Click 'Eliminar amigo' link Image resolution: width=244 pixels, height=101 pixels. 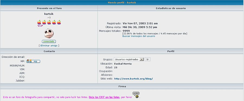pyautogui.click(x=49, y=46)
